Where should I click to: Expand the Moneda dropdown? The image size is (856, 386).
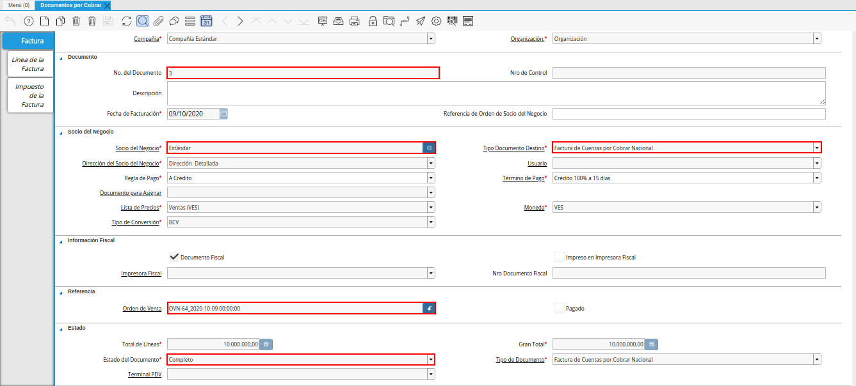pos(817,207)
